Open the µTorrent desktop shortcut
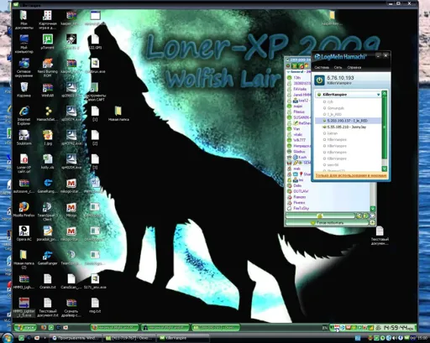 [x=48, y=42]
